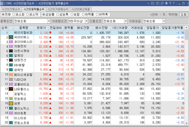Select the 에이치엘비파 stock row
The image size is (189, 127).
(x=92, y=33)
